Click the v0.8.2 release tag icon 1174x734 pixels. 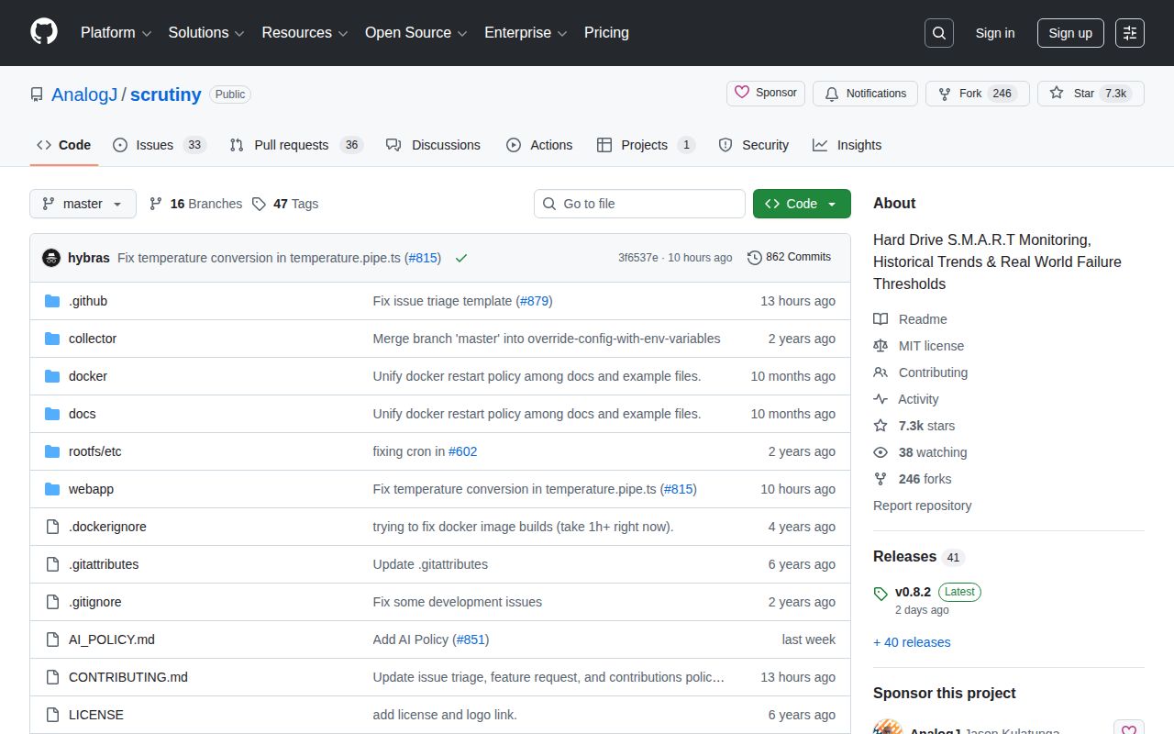click(x=880, y=592)
